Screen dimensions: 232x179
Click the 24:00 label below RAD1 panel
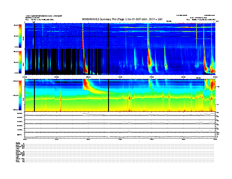click(215, 77)
